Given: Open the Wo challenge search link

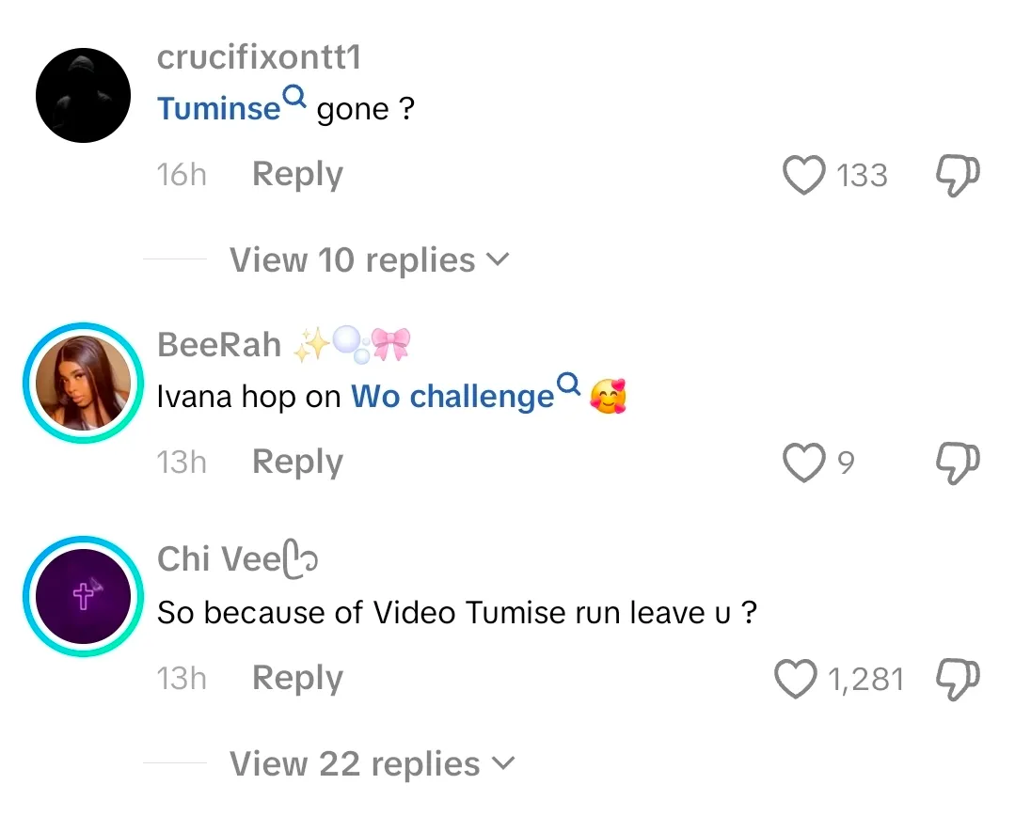Looking at the screenshot, I should point(452,397).
